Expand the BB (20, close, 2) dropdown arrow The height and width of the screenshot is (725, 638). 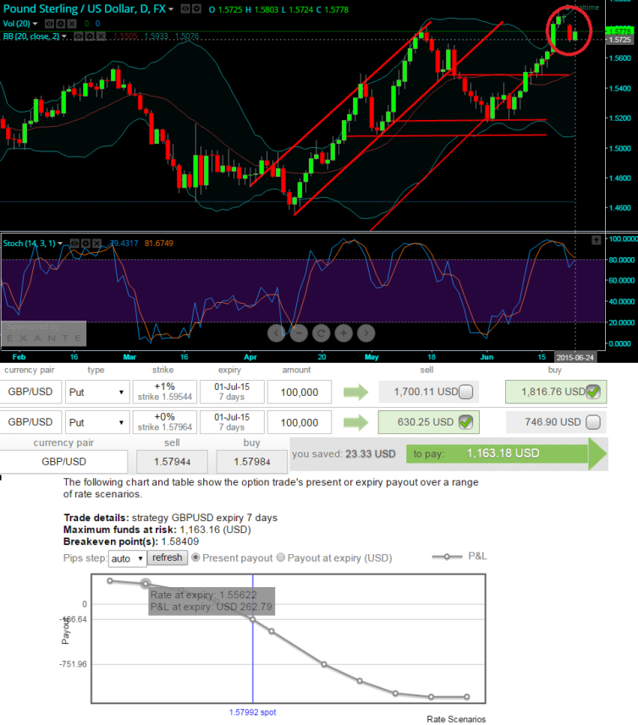(64, 36)
